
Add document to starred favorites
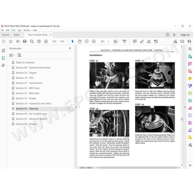pyautogui.click(x=11, y=41)
